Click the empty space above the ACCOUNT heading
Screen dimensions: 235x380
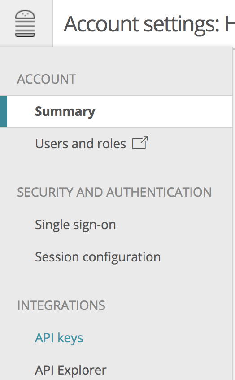(x=116, y=60)
